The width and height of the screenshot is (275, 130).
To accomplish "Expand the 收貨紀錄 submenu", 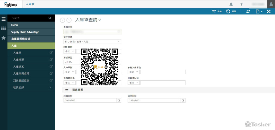I will pos(51,87).
